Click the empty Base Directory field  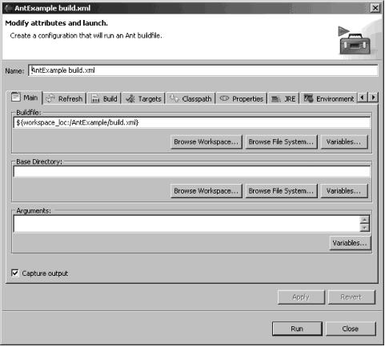(192, 171)
